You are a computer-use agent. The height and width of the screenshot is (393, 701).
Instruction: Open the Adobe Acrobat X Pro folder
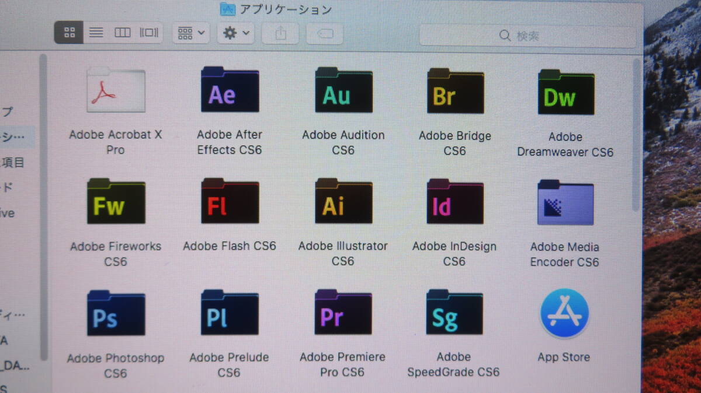pyautogui.click(x=116, y=90)
